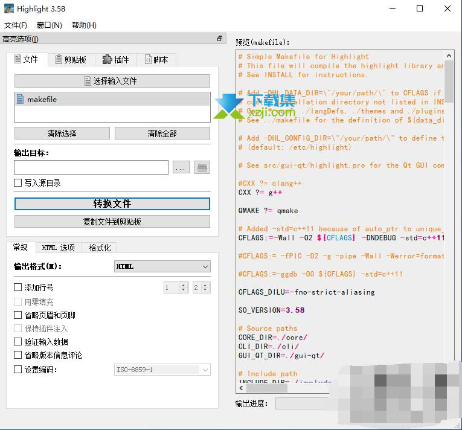Image resolution: width=462 pixels, height=430 pixels.
Task: Click the preview vertical scrollbar thumb
Action: 449,82
